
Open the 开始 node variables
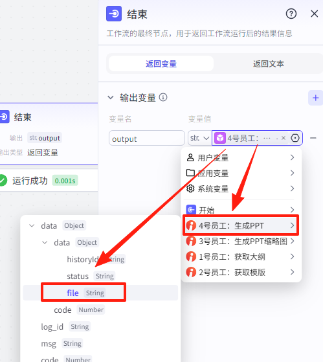241,210
